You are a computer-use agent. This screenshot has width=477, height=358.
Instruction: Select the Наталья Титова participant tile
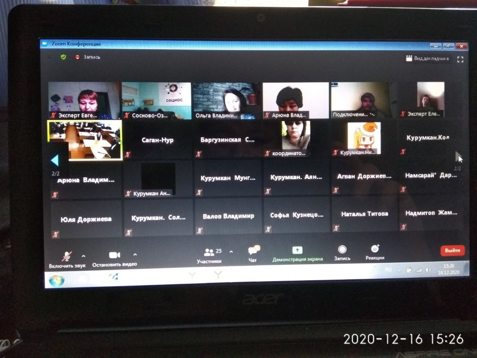pos(364,214)
